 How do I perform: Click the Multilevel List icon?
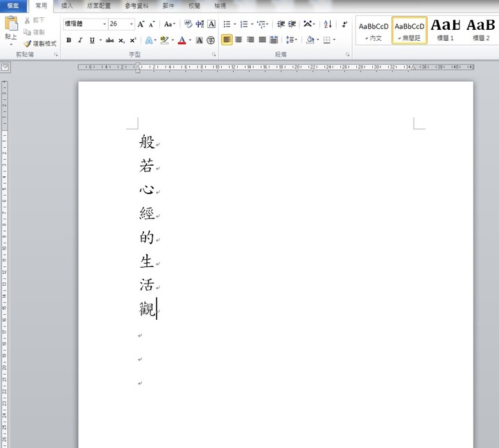[x=261, y=24]
